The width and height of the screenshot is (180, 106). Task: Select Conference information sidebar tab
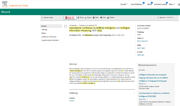tap(49, 37)
